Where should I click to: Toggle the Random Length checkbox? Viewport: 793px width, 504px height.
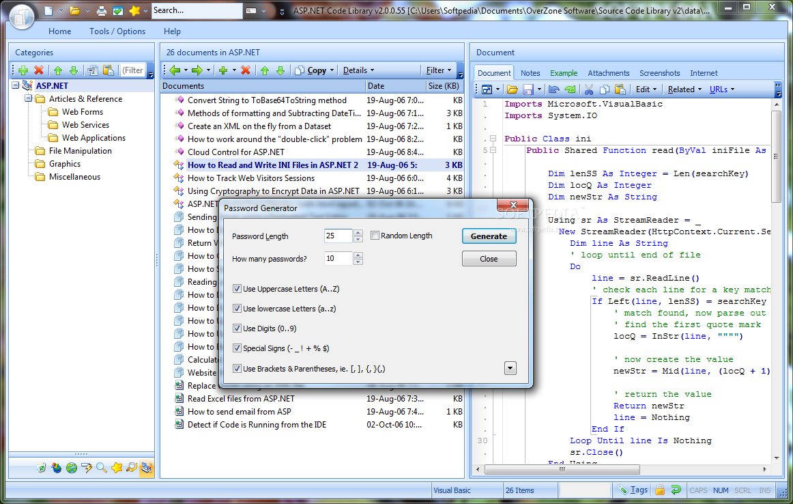[x=375, y=236]
